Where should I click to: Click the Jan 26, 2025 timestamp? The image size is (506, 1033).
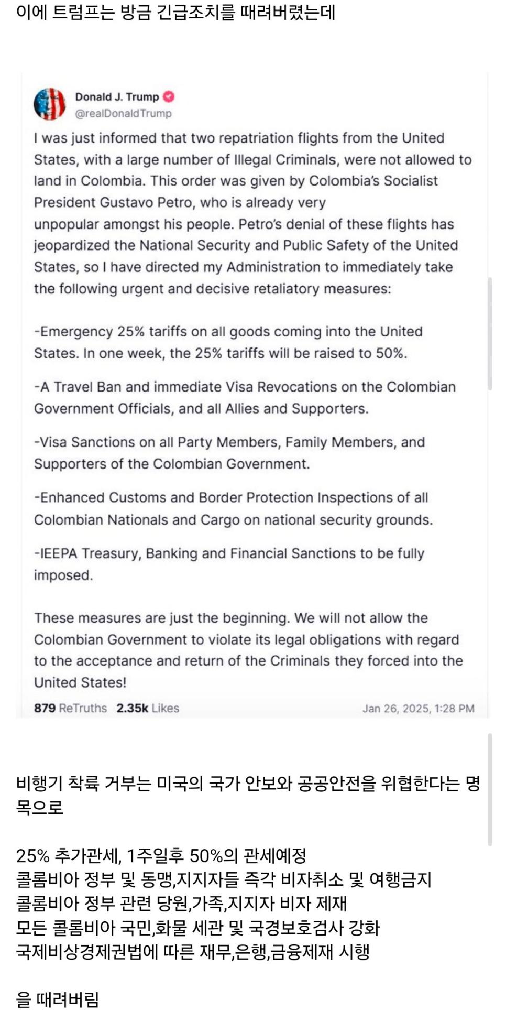[x=419, y=709]
